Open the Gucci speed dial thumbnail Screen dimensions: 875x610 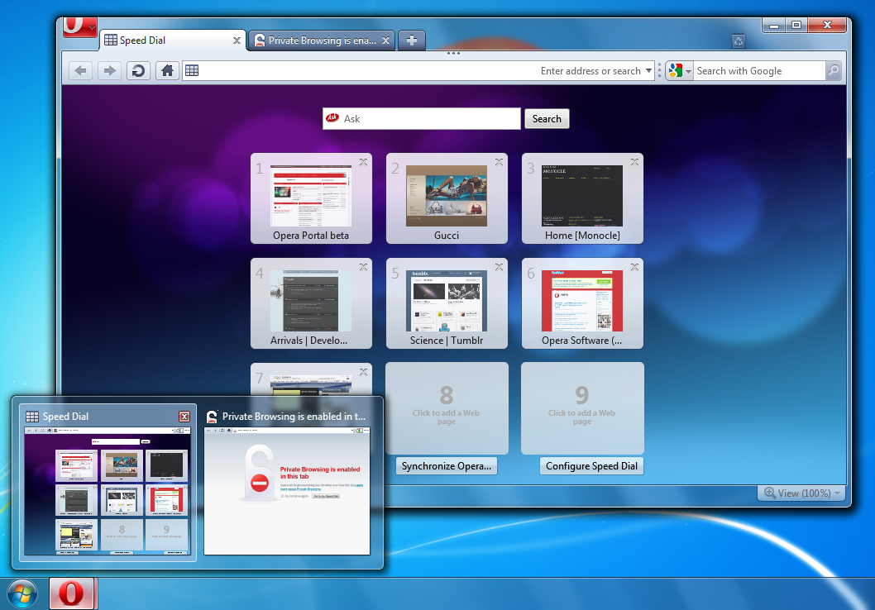click(x=447, y=197)
